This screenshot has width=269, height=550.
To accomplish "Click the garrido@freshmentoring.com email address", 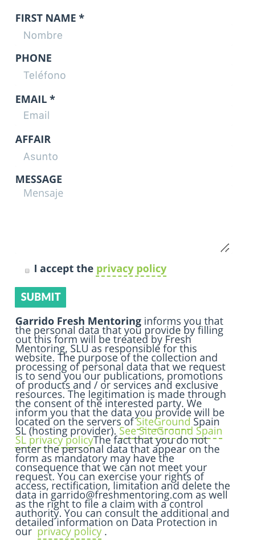I will click(122, 495).
